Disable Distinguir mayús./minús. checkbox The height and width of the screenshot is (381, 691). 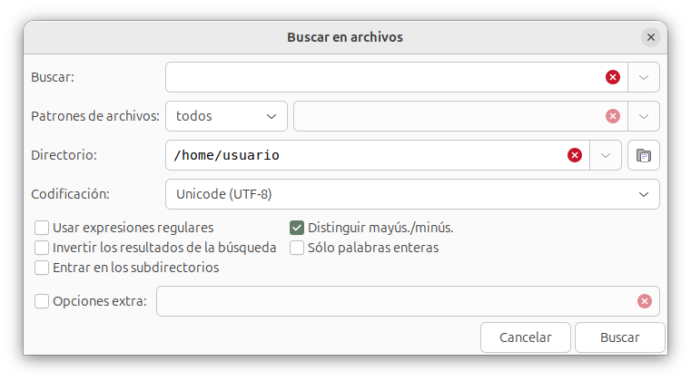tap(297, 228)
